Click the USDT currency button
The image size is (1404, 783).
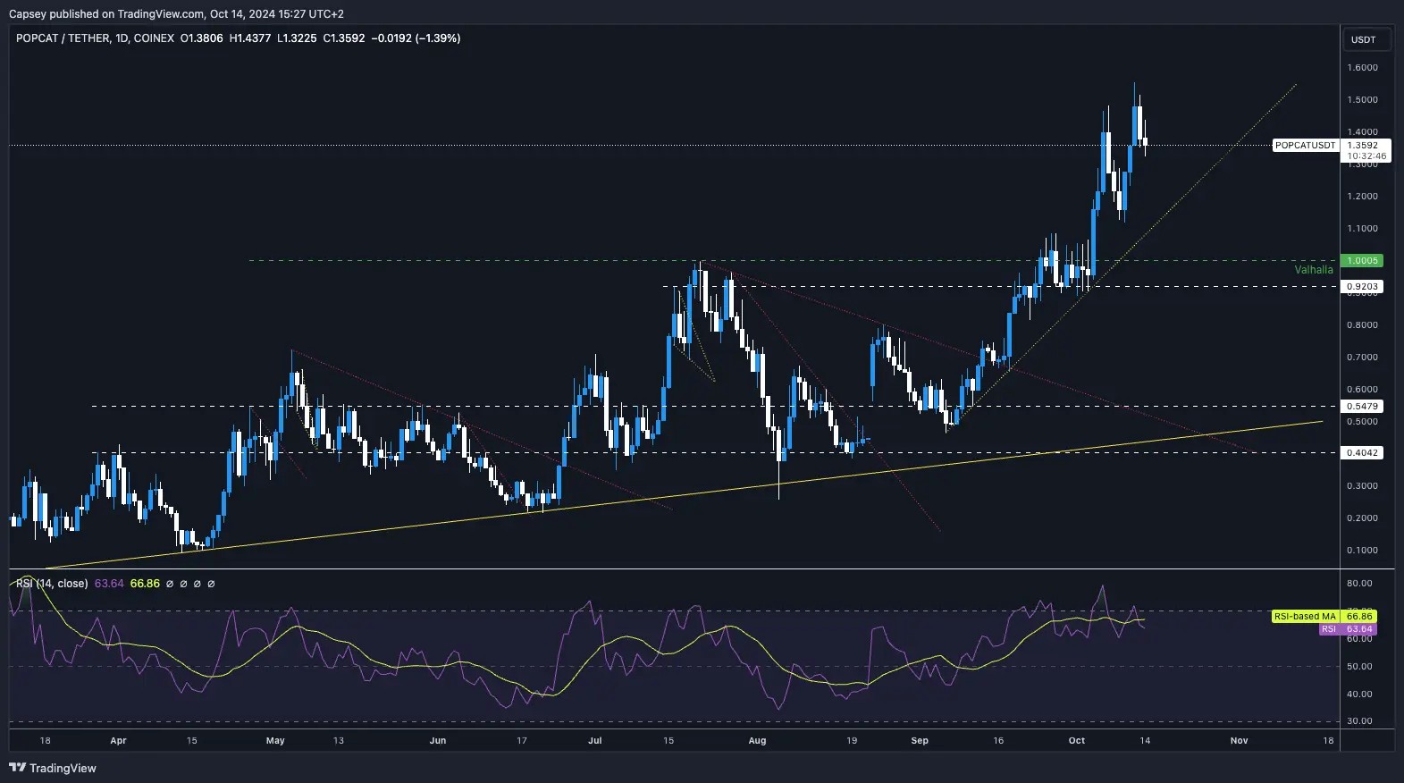pos(1367,39)
